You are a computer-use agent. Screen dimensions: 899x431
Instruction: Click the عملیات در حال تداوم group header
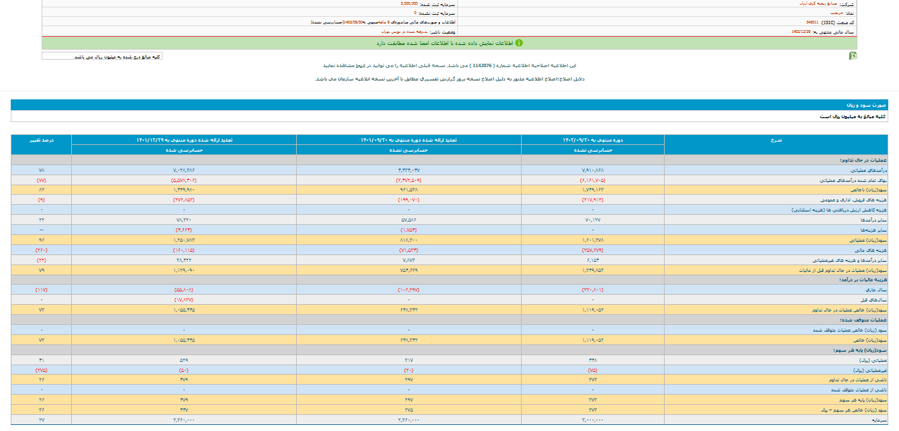coord(866,160)
